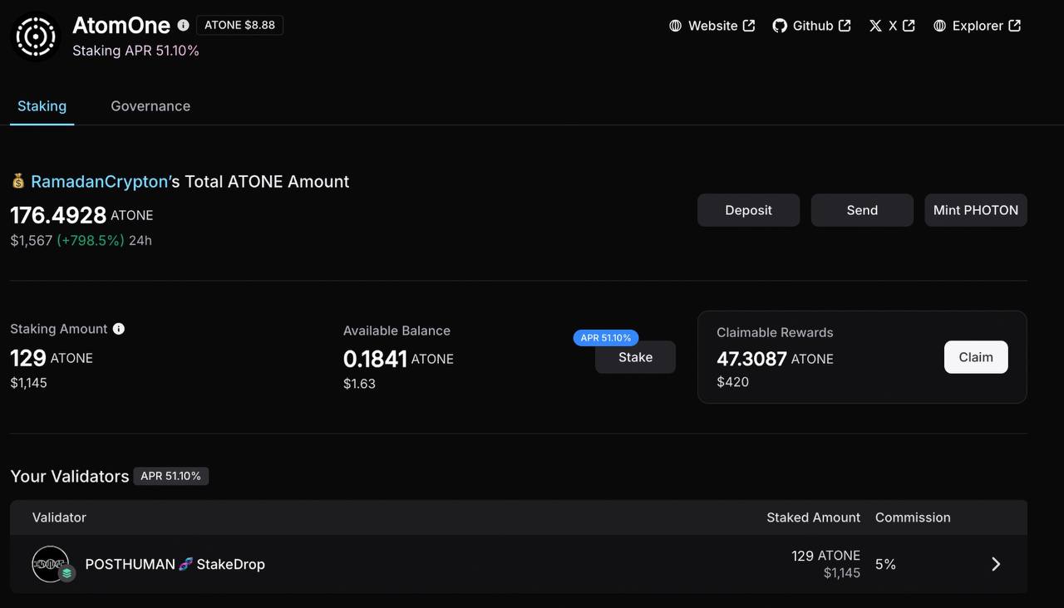Click the ATONE $8.88 price badge
This screenshot has width=1064, height=608.
[239, 25]
